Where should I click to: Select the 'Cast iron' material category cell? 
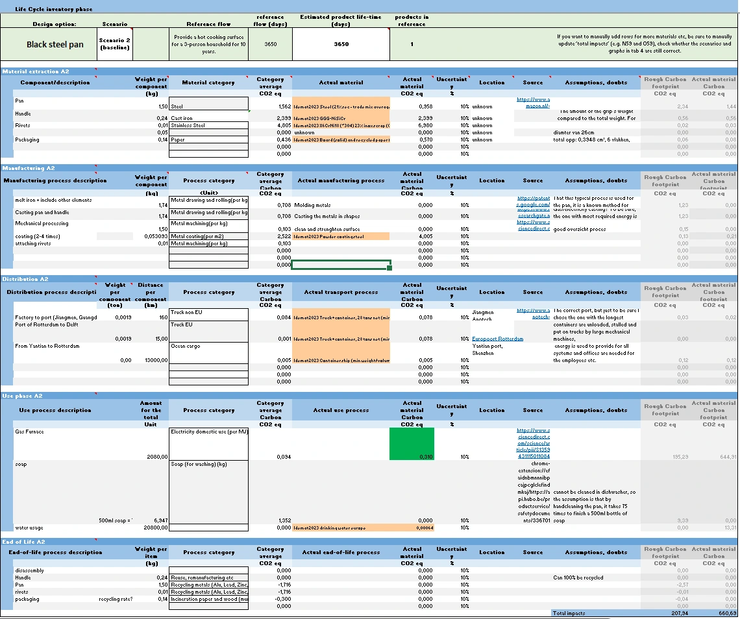(x=208, y=116)
